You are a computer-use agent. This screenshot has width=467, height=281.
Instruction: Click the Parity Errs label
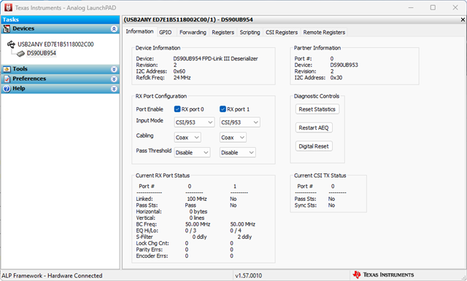149,250
